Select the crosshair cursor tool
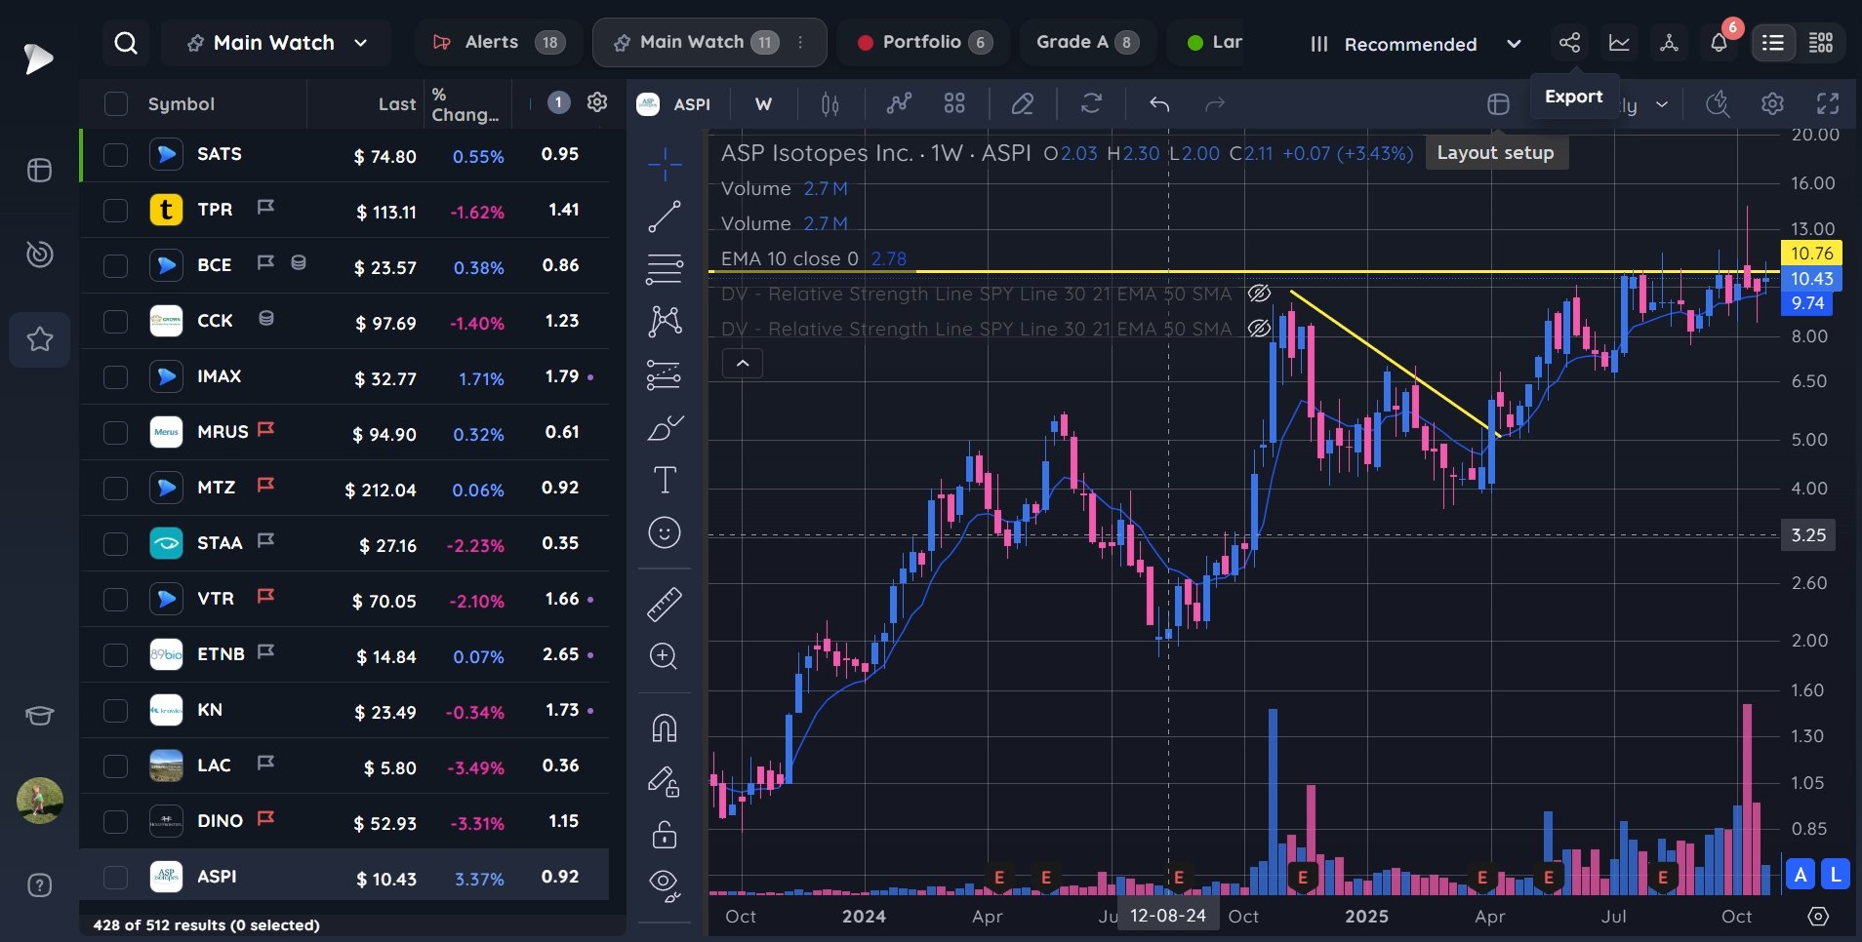 [x=665, y=164]
